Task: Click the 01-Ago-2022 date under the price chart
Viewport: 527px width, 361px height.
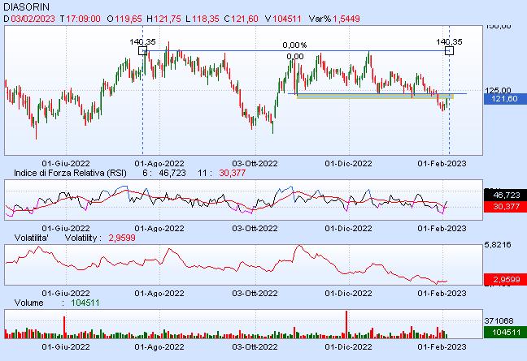Action: pos(159,164)
